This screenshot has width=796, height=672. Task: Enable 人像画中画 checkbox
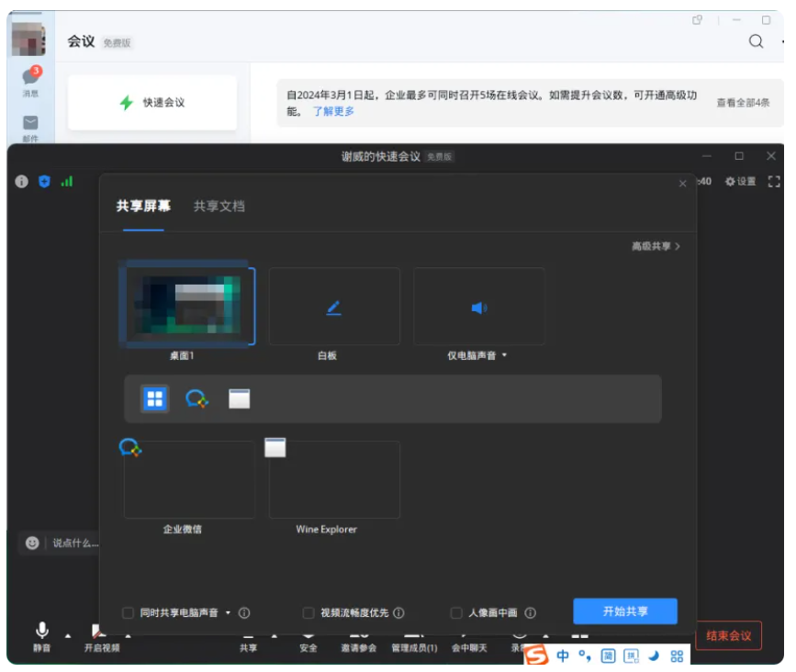456,613
